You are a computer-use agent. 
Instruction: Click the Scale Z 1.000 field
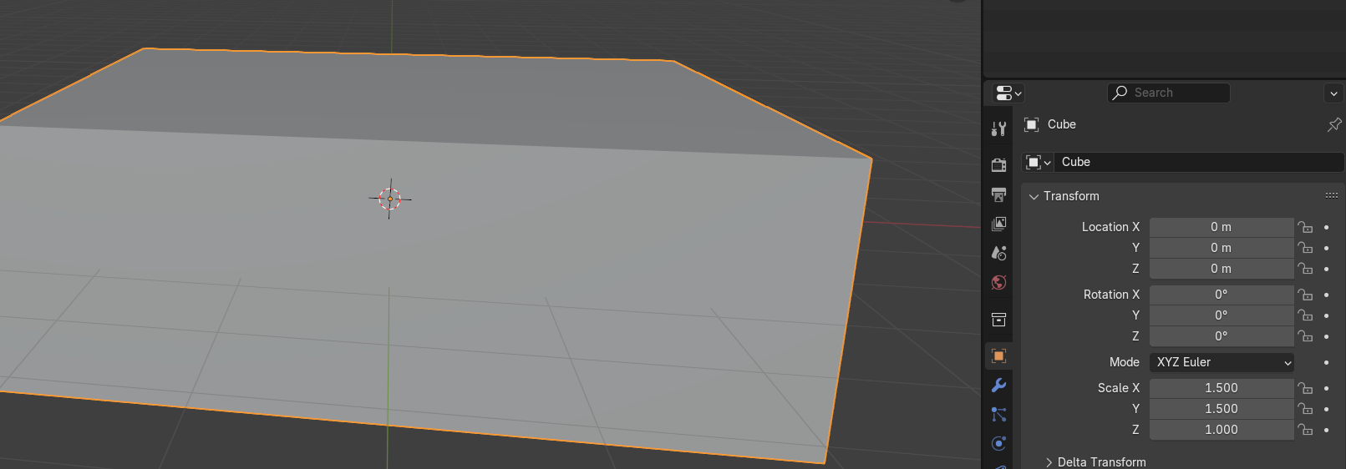coord(1222,430)
